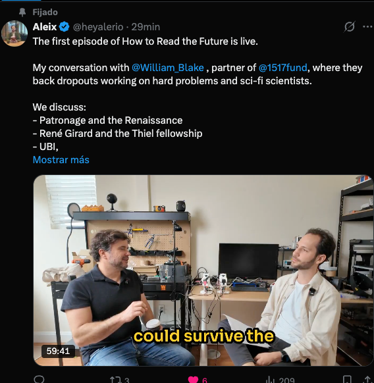The height and width of the screenshot is (383, 374).
Task: Click the Fijado pin icon
Action: click(22, 12)
